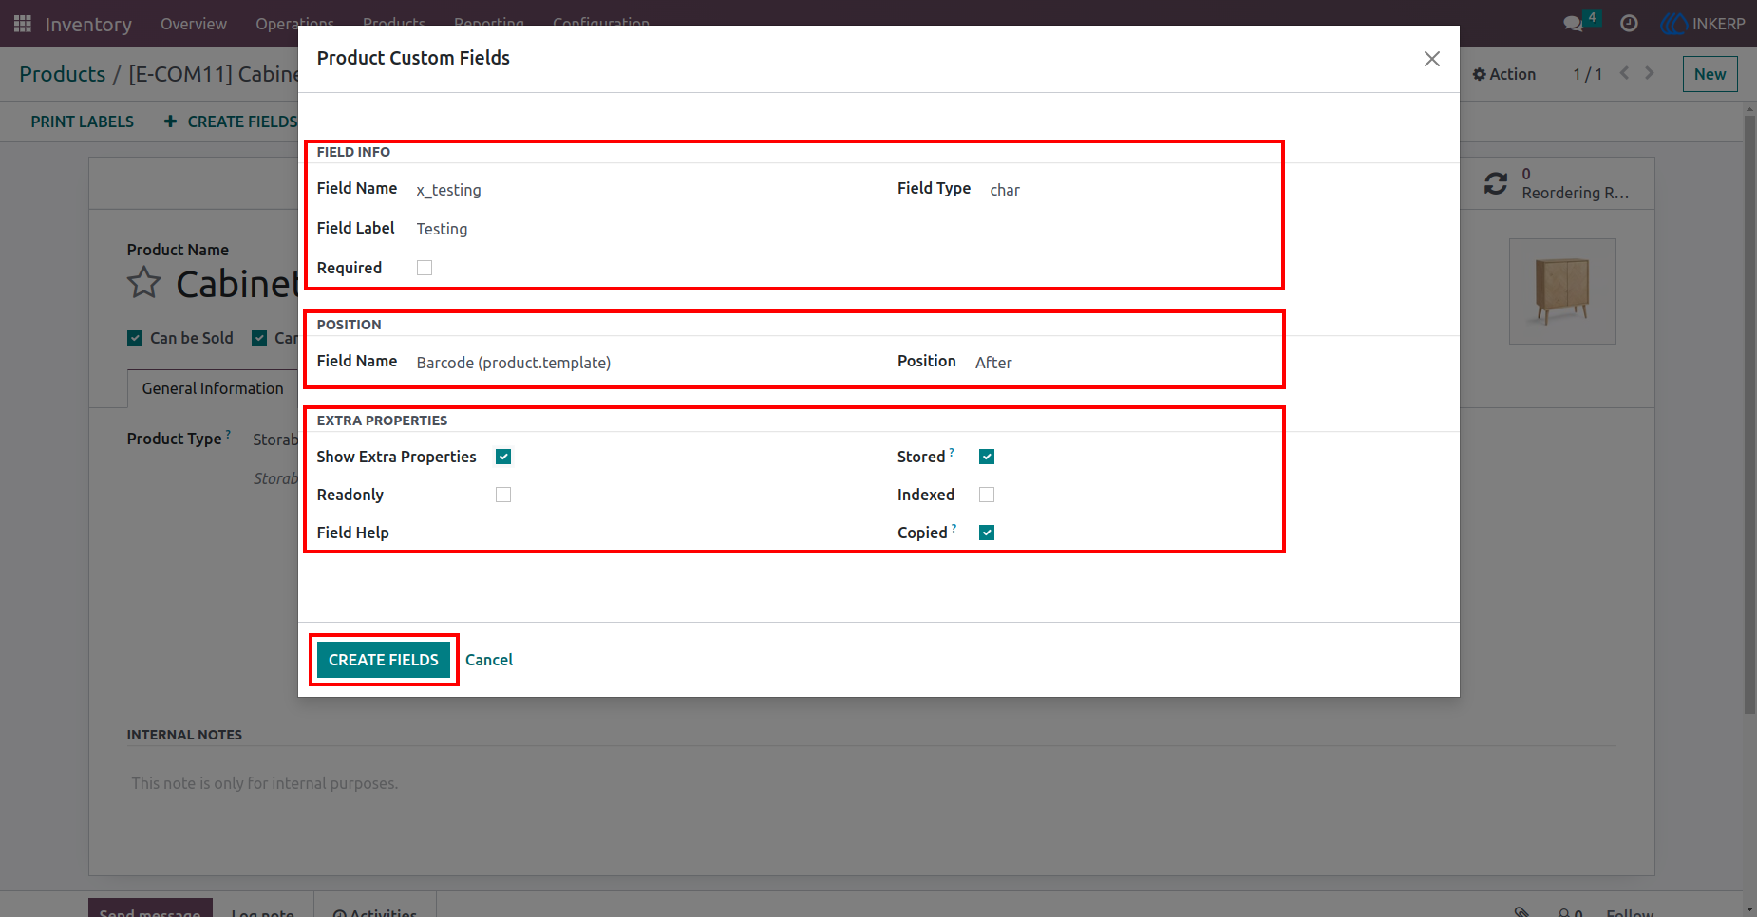Open the Action gear menu
This screenshot has width=1757, height=917.
coord(1504,74)
